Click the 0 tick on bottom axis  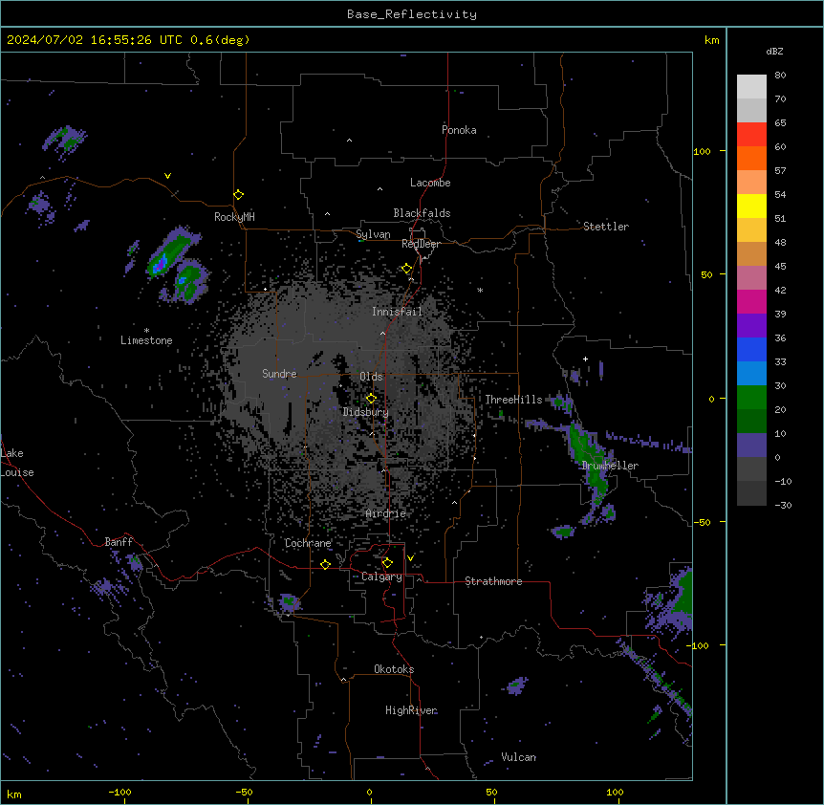click(x=369, y=792)
